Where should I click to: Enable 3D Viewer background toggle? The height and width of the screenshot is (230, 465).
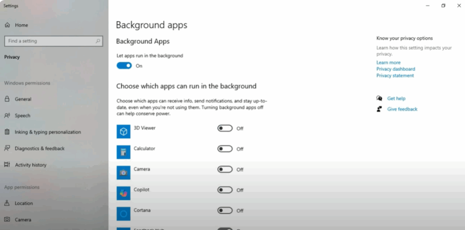(225, 128)
